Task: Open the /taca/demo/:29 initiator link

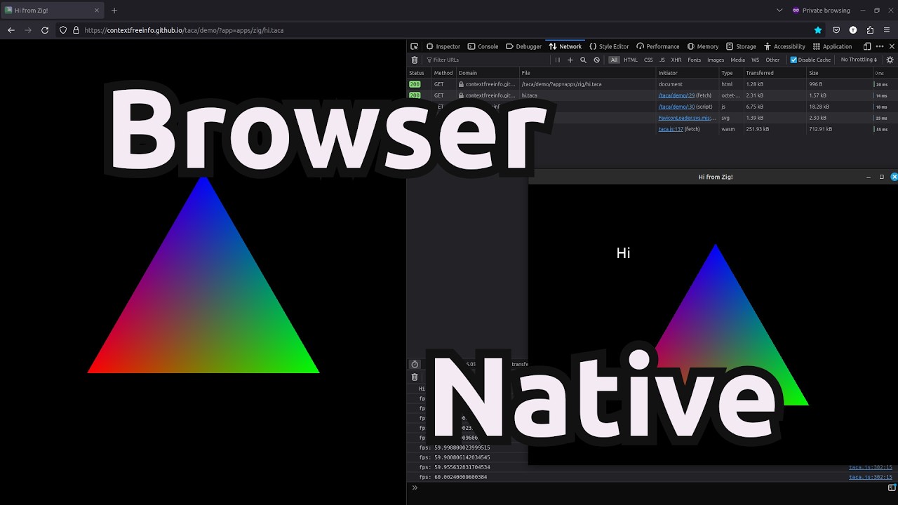Action: pos(676,95)
